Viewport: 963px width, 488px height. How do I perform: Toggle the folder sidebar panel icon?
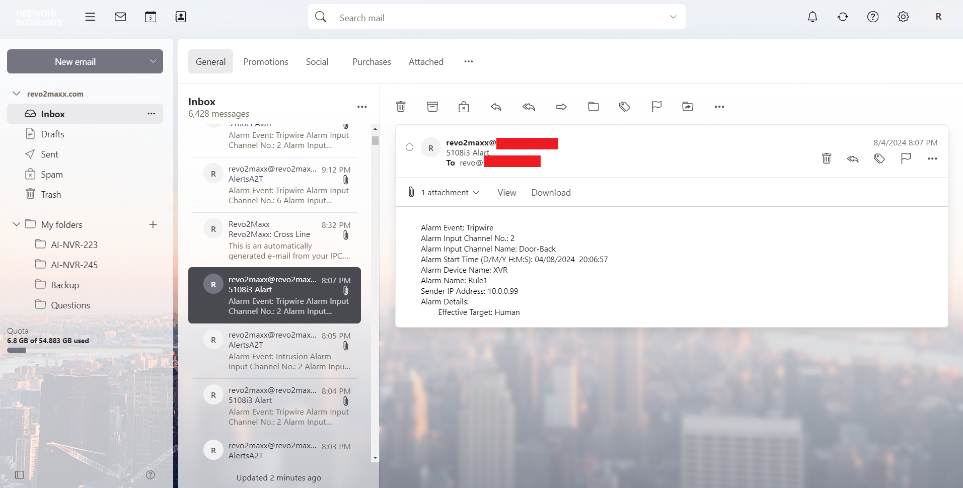20,474
